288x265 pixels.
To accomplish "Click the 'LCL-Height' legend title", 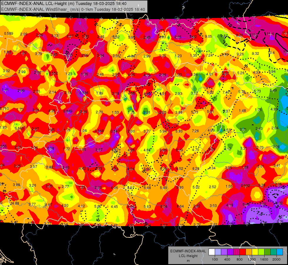I will [188, 256].
